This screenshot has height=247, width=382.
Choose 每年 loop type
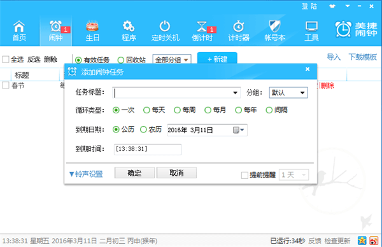(238, 110)
